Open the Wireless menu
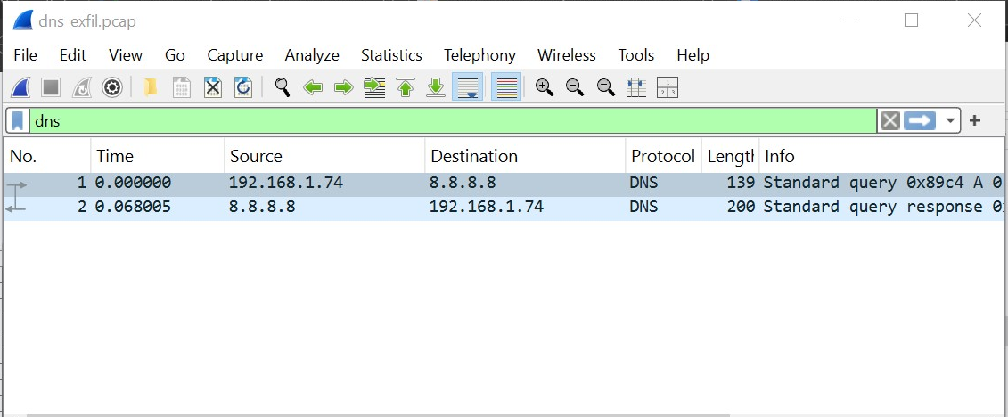 pos(566,55)
